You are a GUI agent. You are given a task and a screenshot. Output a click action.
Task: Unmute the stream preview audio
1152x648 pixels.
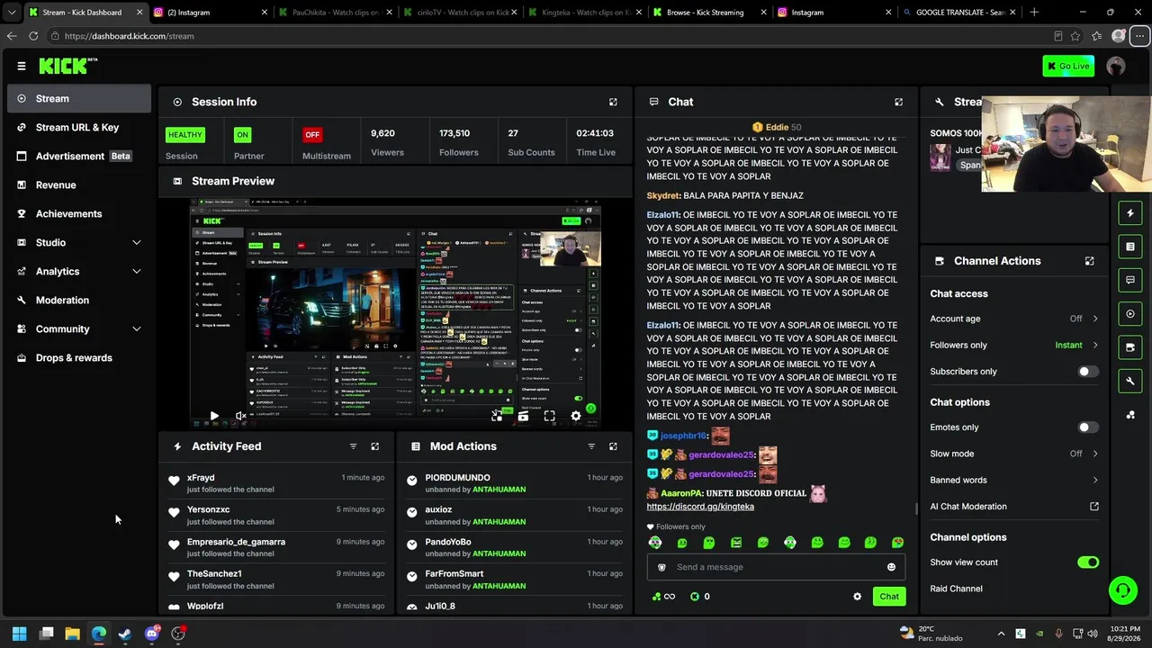[240, 416]
